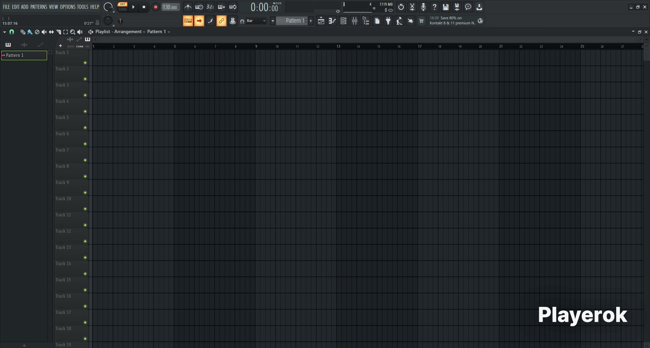Image resolution: width=650 pixels, height=348 pixels.
Task: Toggle the green mute light on Track 10
Action: (85, 209)
